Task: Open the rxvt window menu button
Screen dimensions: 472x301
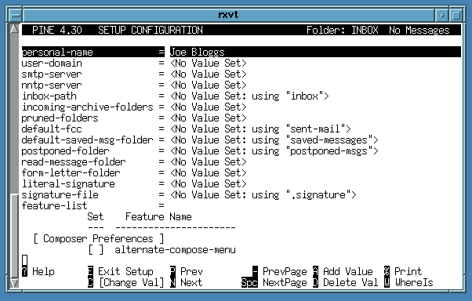Action: pos(16,15)
